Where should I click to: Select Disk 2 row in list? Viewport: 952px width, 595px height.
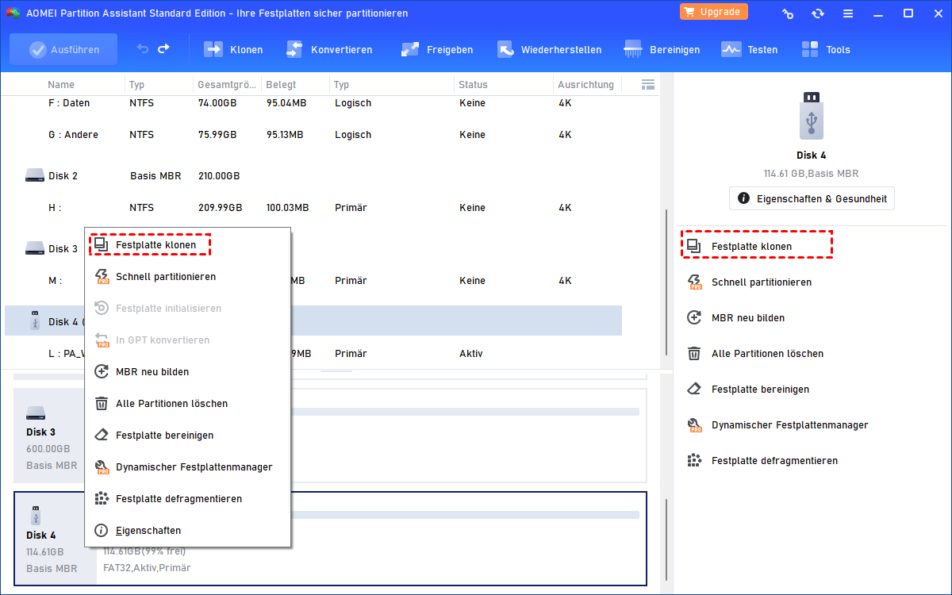tap(313, 176)
